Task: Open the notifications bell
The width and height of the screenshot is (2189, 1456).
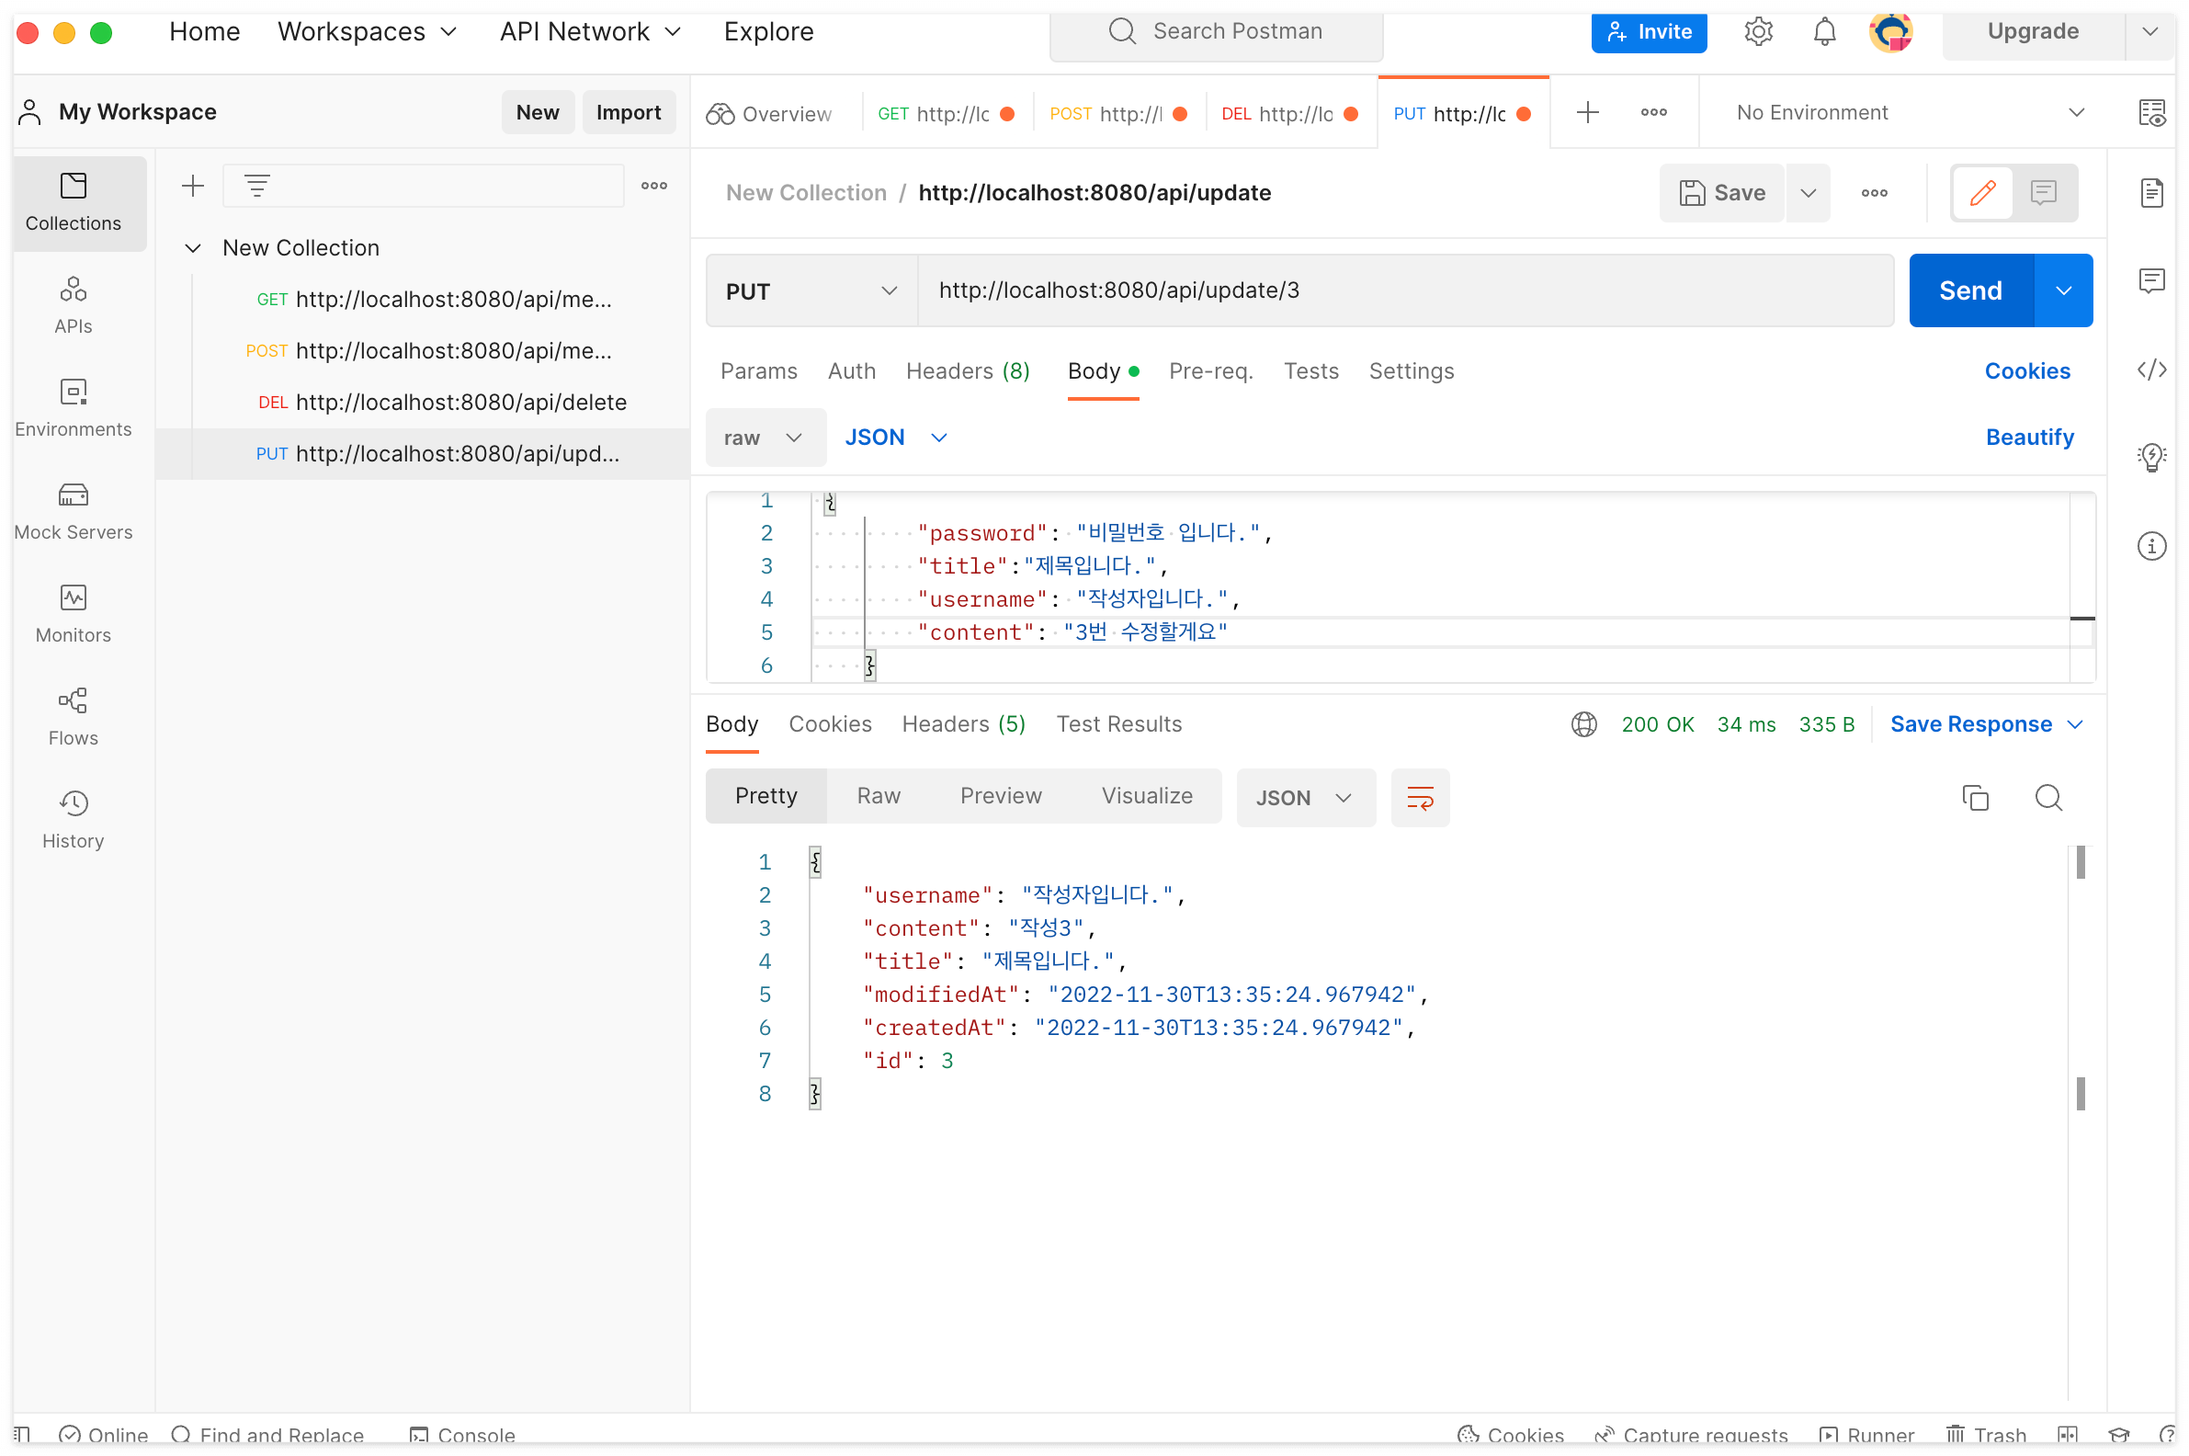Action: 1823,31
